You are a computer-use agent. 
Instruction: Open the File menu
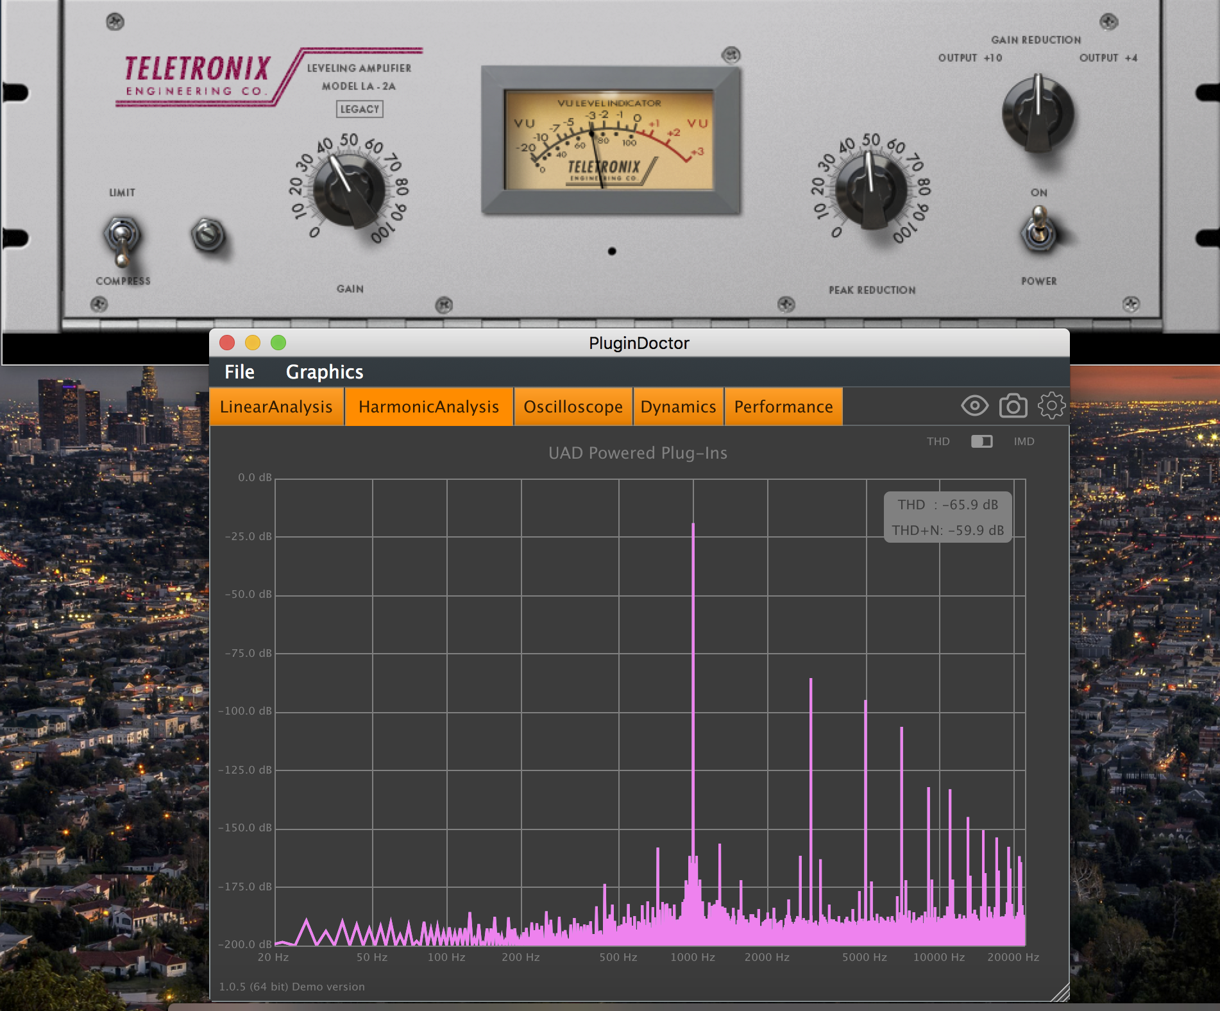(239, 372)
